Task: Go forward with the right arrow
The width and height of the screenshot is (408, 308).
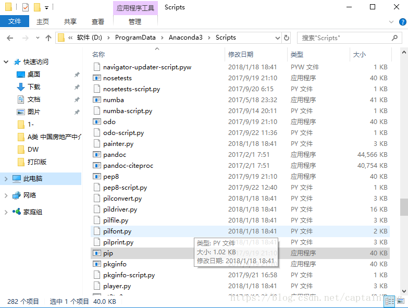Action: tap(25, 38)
